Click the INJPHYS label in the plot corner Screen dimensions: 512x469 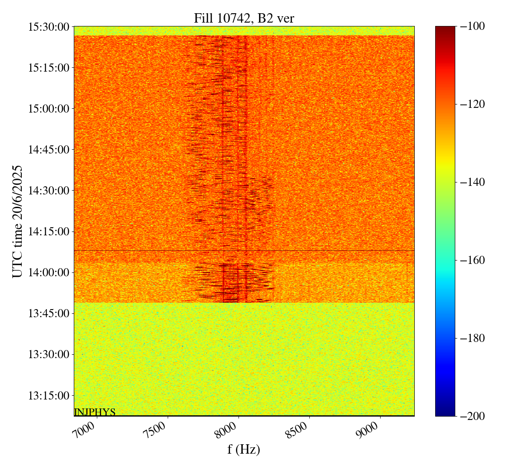95,412
